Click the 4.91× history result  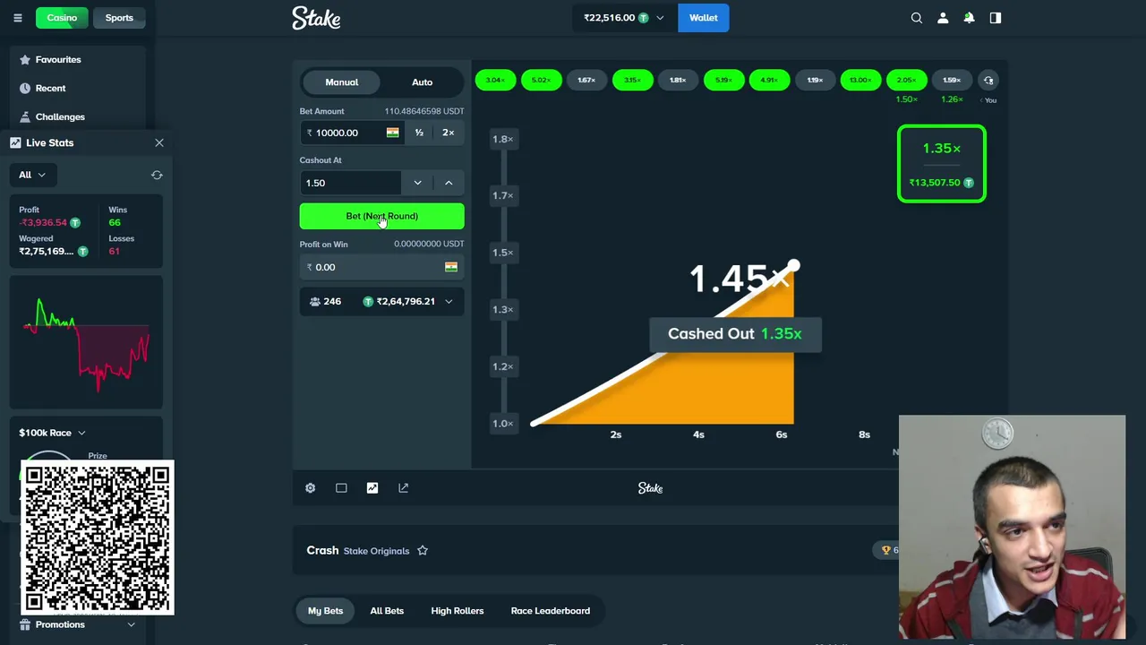click(x=769, y=81)
